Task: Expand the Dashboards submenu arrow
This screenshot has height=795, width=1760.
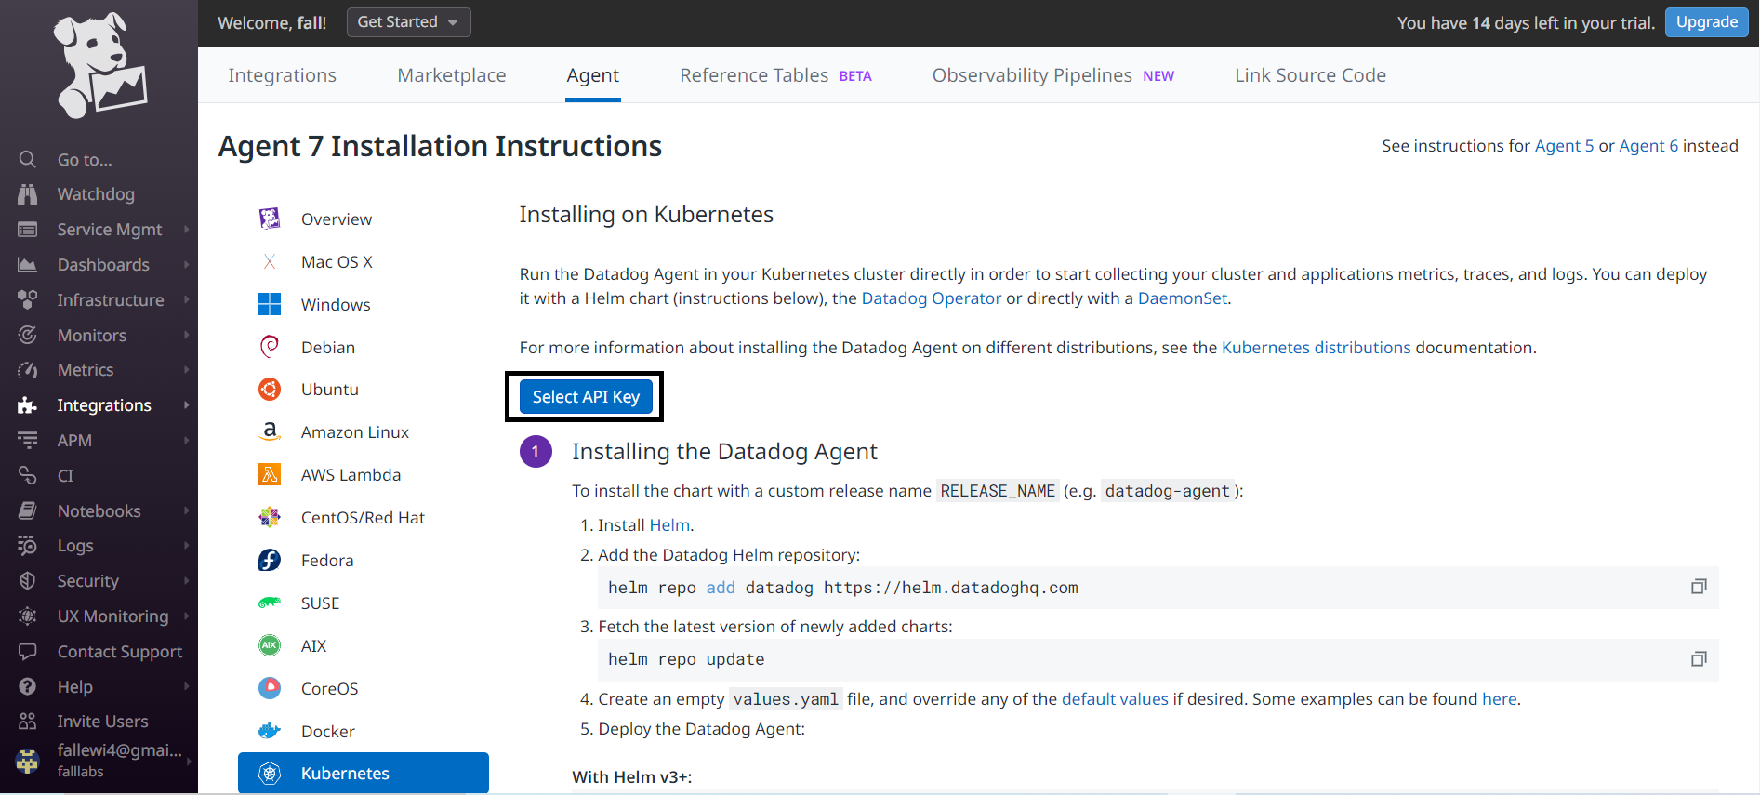Action: pyautogui.click(x=187, y=265)
